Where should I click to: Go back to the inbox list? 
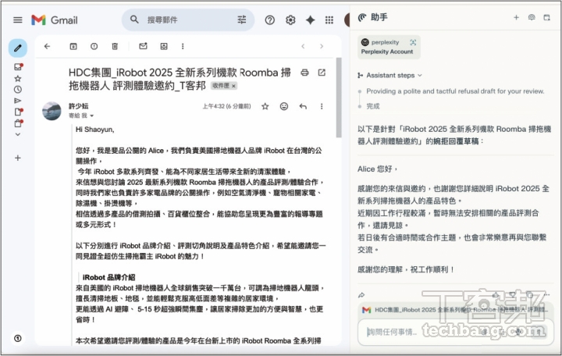pyautogui.click(x=47, y=46)
